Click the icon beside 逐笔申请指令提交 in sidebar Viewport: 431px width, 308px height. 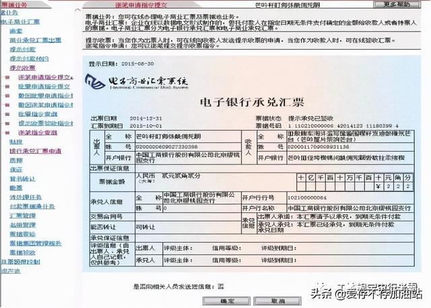coord(7,78)
